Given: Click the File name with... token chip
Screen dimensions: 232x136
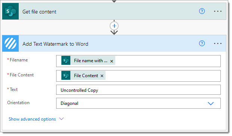Looking at the screenshot, I should point(88,60).
